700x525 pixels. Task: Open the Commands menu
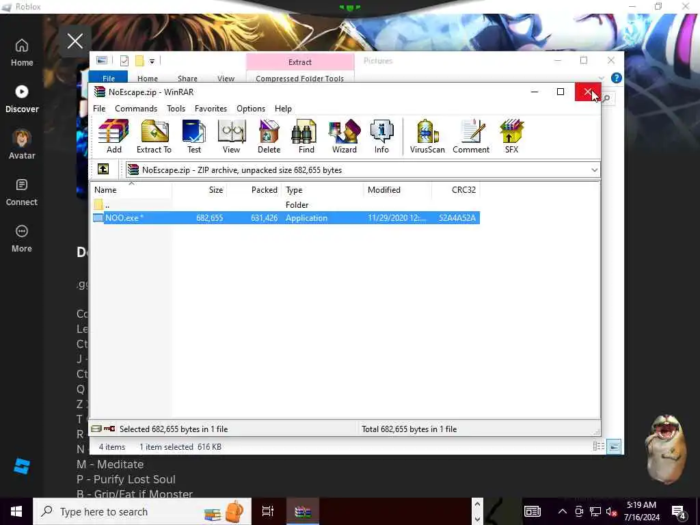tap(136, 109)
